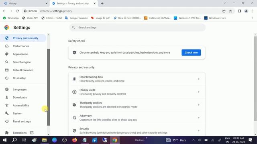Viewport: 257px width, 144px height.
Task: Click the sidebar scrollbar thumb
Action: [49, 87]
